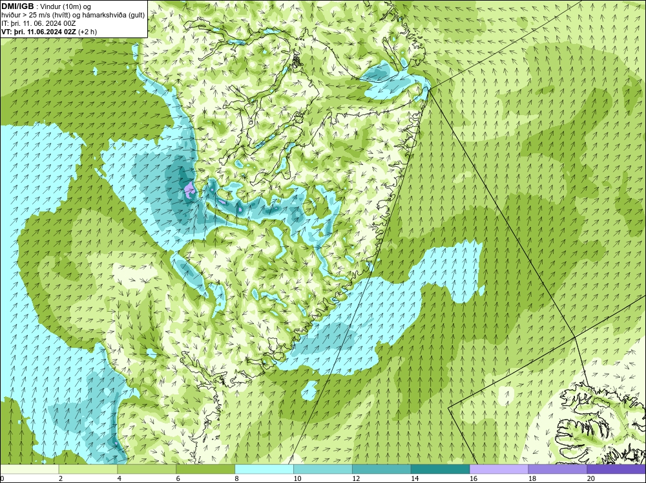
Task: Click the legend scale label "8"
Action: point(236,478)
